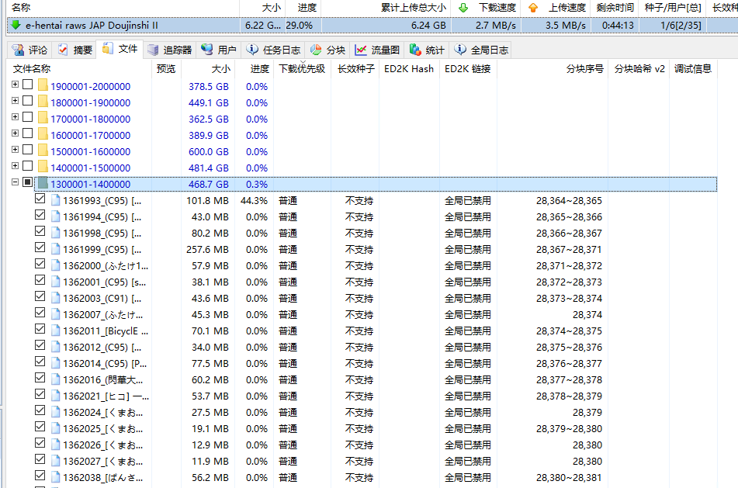Sort files by 大小 column header
738x488 pixels.
pyautogui.click(x=221, y=68)
